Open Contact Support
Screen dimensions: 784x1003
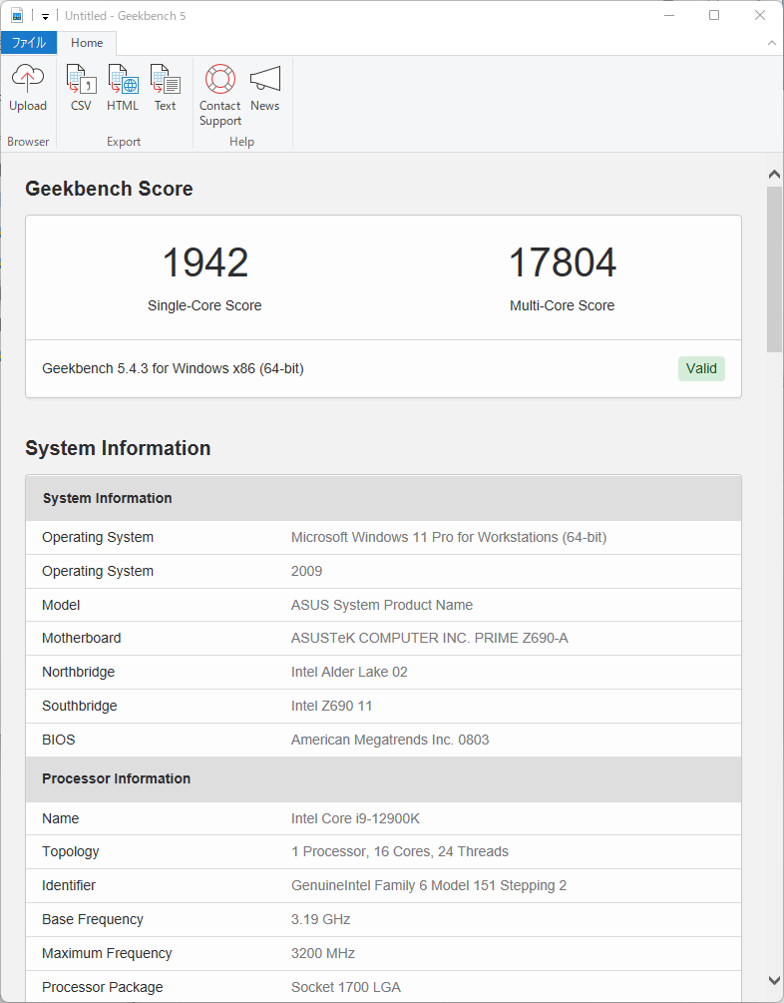220,96
